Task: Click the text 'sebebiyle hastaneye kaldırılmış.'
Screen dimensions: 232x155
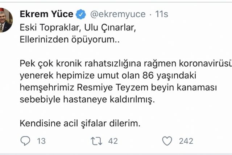Action: pyautogui.click(x=87, y=99)
